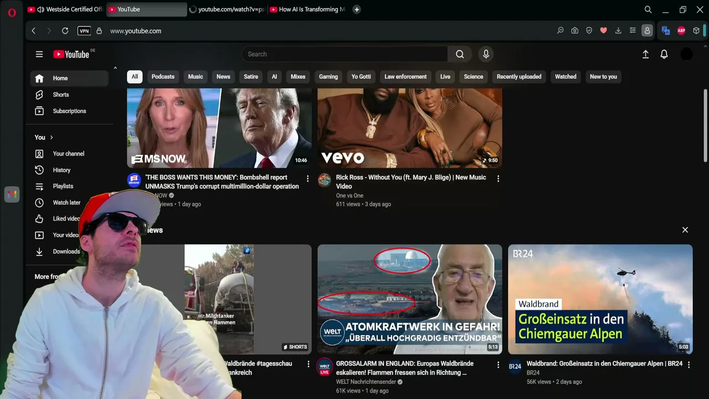Screen dimensions: 709x399
Task: Select the News filter chip
Action: [223, 77]
